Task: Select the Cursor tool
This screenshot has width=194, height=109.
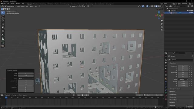Action: point(3,16)
